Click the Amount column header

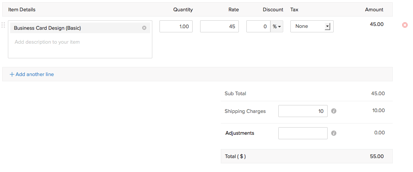(374, 9)
